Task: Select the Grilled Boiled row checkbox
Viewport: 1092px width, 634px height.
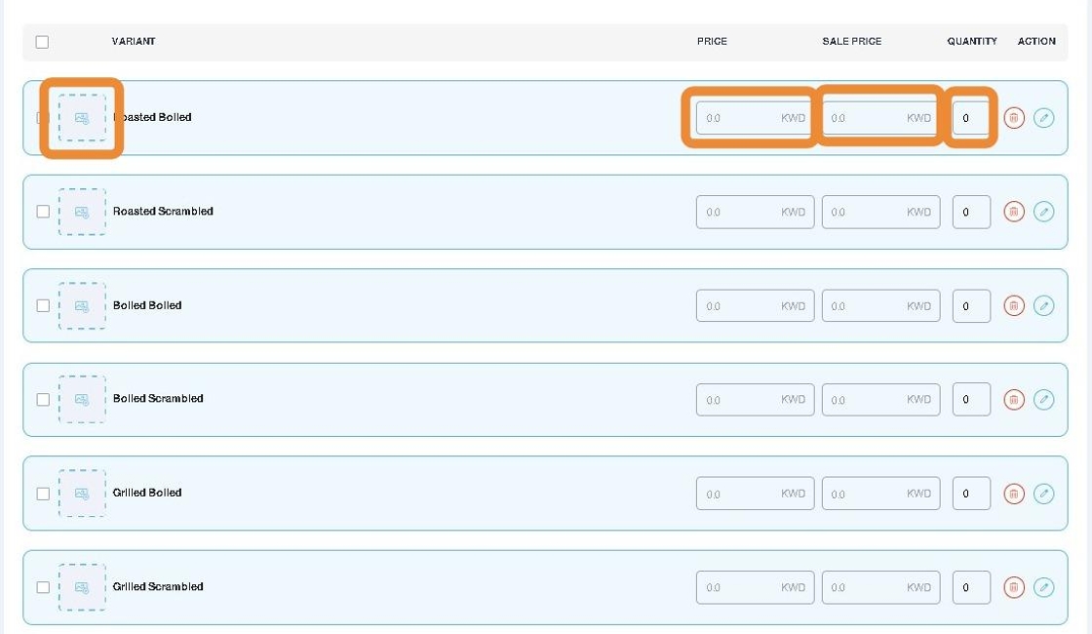Action: tap(43, 494)
